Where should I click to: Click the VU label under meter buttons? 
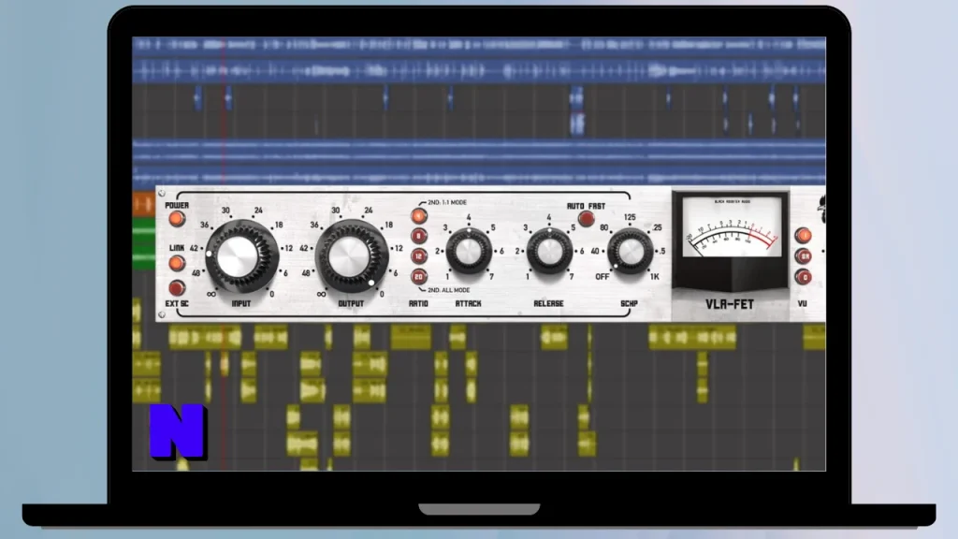click(802, 303)
